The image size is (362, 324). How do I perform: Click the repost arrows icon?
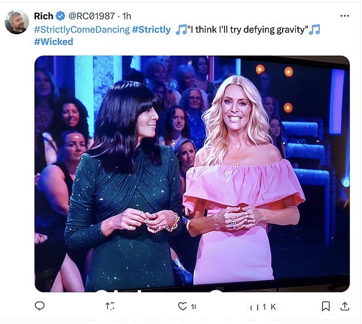tap(110, 306)
